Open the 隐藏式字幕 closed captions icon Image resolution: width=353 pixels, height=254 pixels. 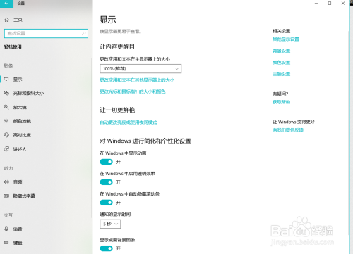[6, 196]
